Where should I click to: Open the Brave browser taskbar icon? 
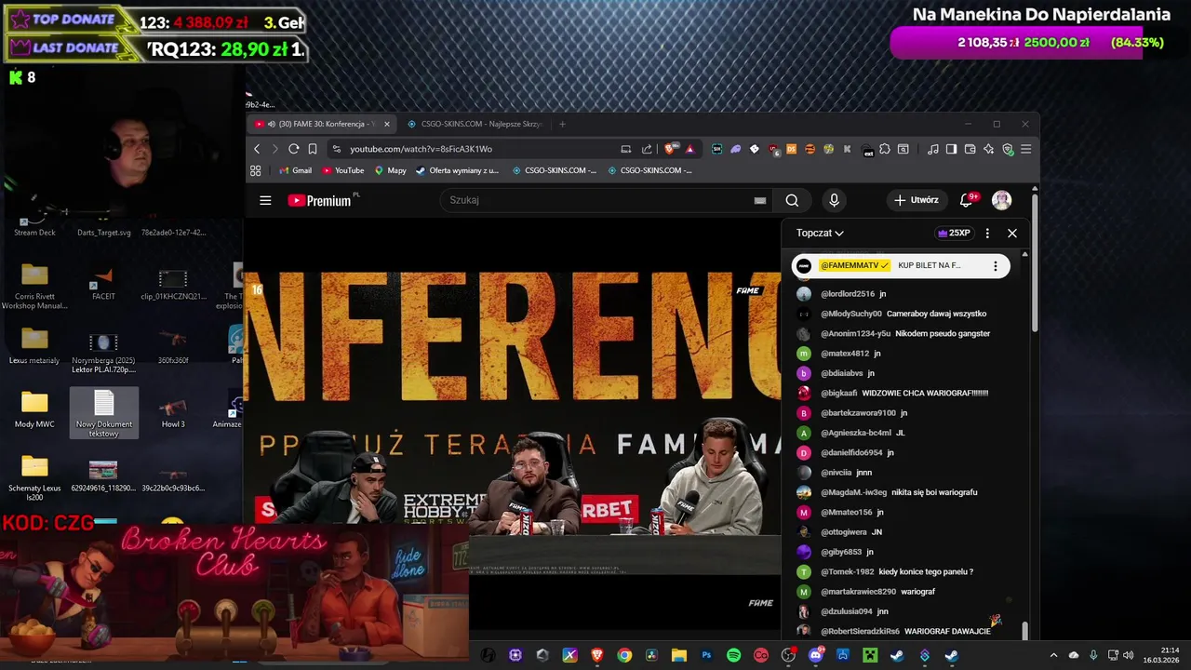(x=596, y=655)
